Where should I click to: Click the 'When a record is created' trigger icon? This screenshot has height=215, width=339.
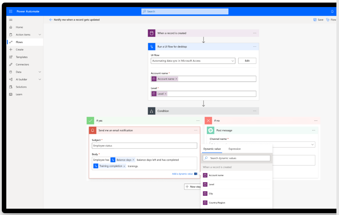click(152, 33)
